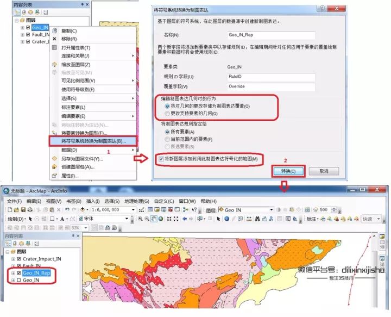Screen dimensions: 391x317
Task: Click the Add Data icon
Action: pos(83,210)
